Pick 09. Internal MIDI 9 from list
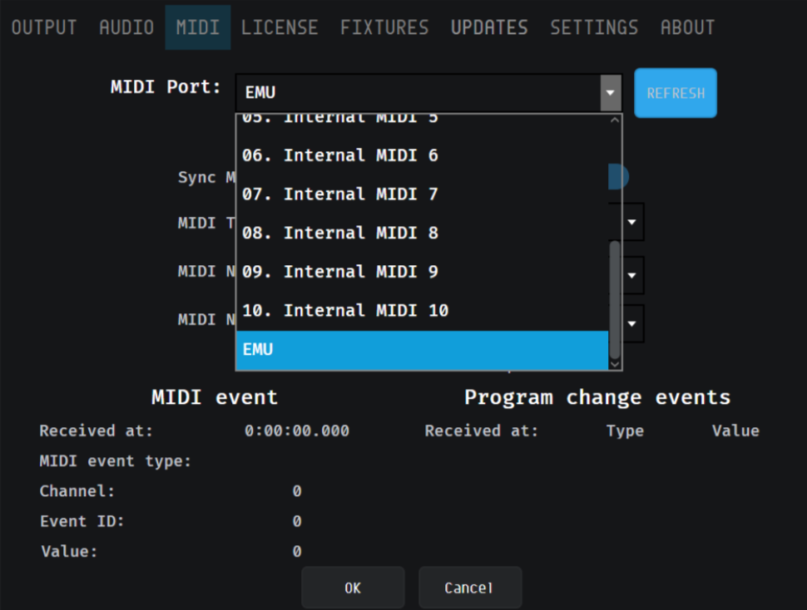The width and height of the screenshot is (807, 610). coord(422,271)
